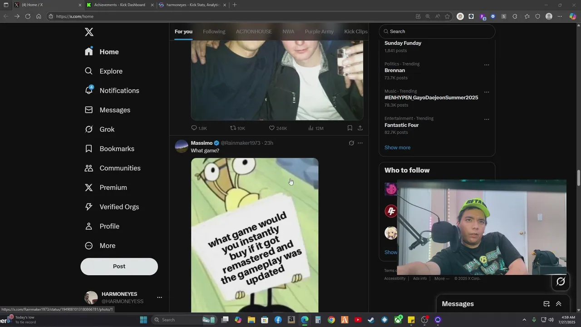581x327 pixels.
Task: Switch to Achievements - Kick Dashboard tab
Action: [119, 5]
